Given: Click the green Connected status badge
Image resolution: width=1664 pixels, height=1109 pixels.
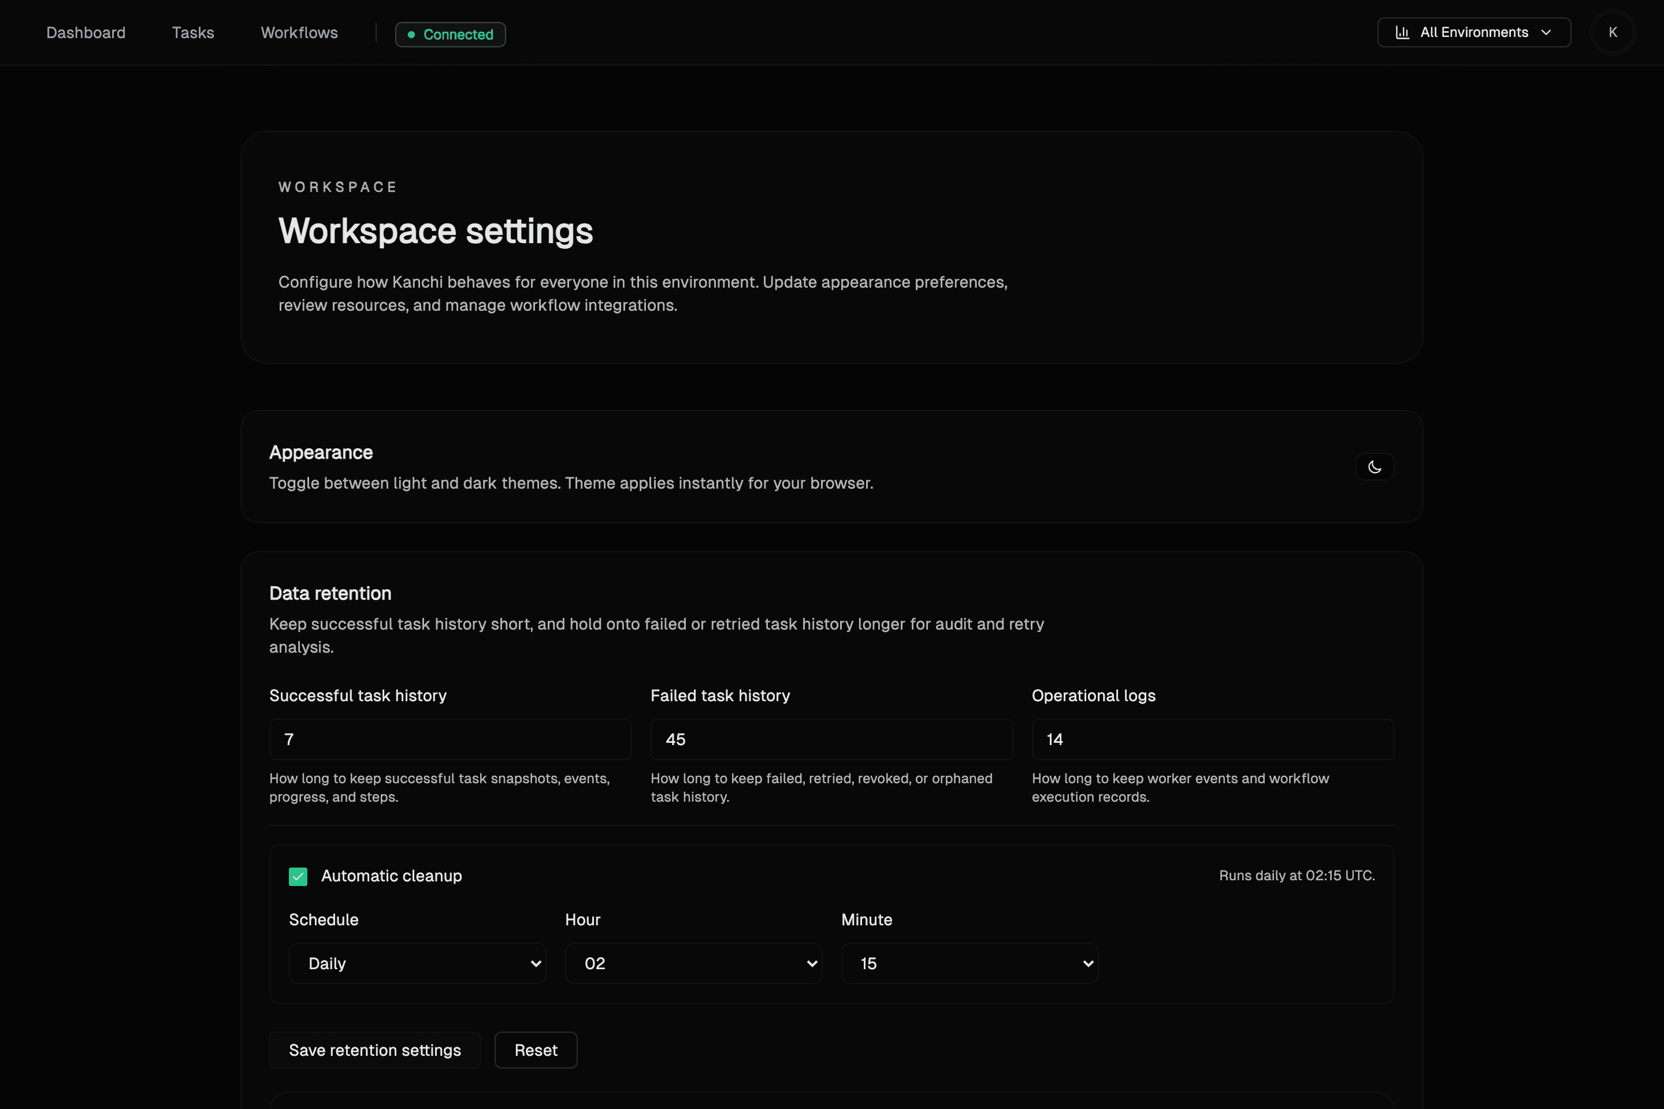Looking at the screenshot, I should [451, 35].
